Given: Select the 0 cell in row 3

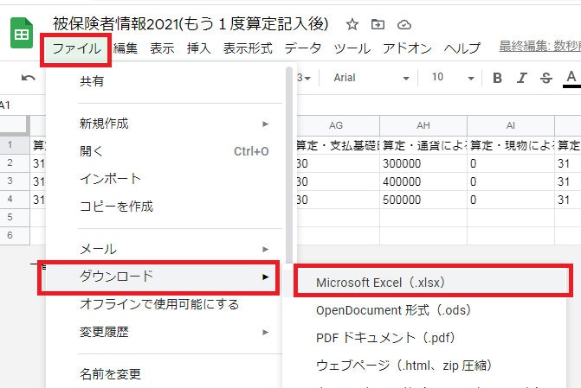Looking at the screenshot, I should (x=511, y=181).
